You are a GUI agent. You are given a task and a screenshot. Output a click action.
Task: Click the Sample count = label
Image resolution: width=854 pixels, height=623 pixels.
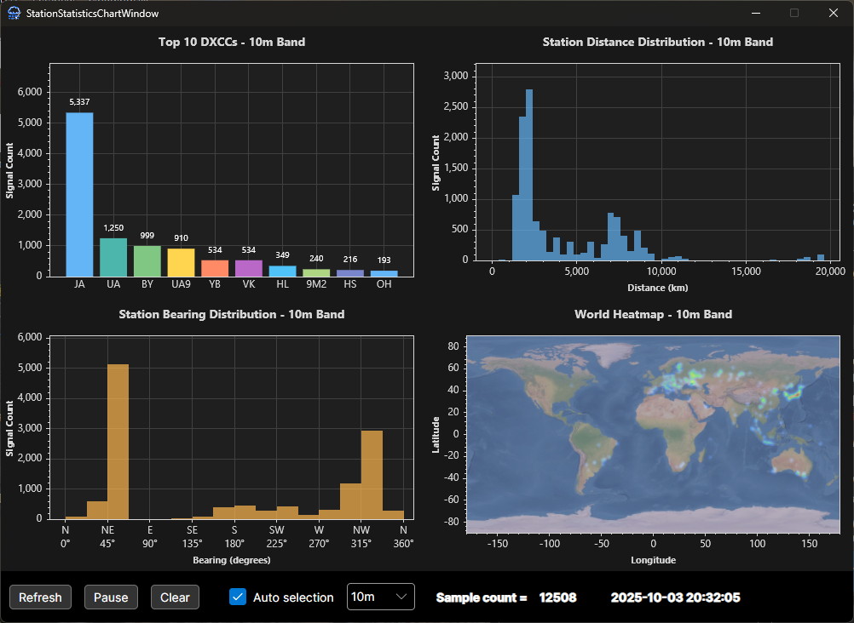(x=482, y=597)
